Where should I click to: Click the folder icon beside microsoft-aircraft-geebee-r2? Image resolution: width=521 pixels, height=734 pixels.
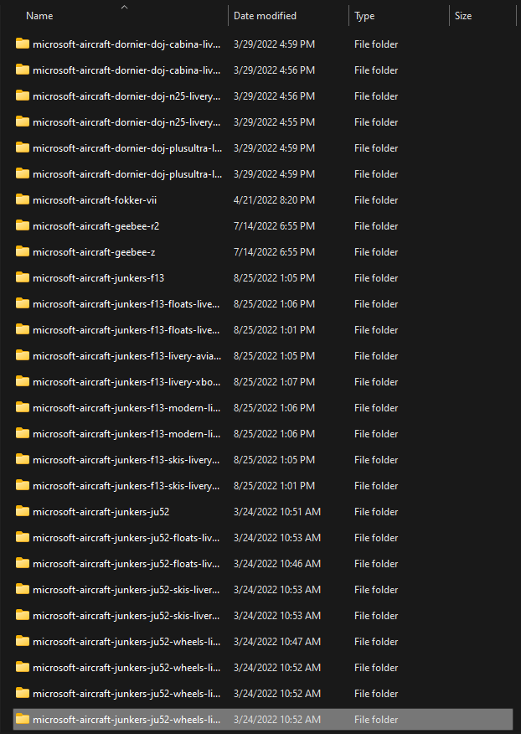pyautogui.click(x=23, y=225)
